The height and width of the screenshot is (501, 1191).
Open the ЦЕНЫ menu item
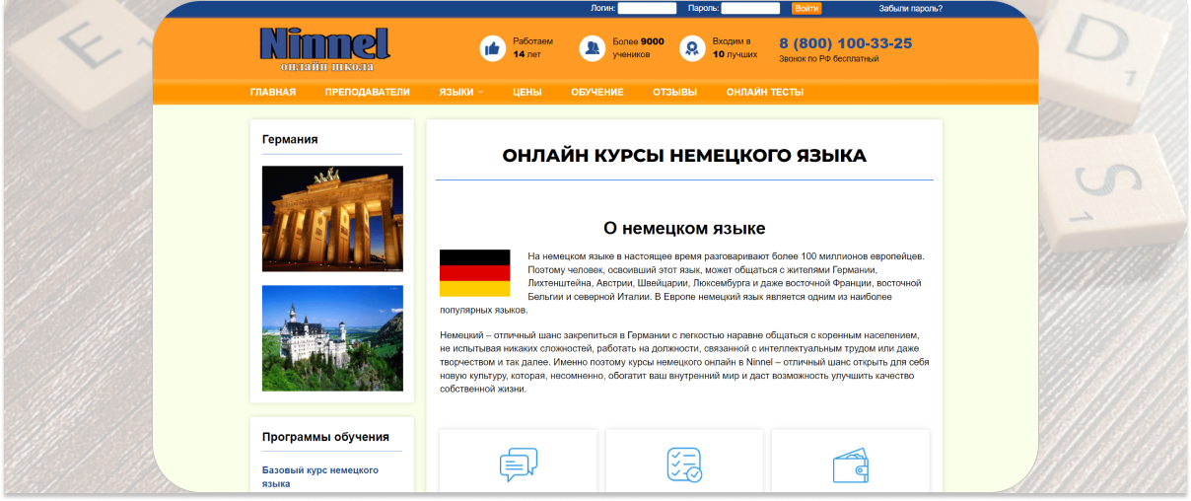point(527,93)
